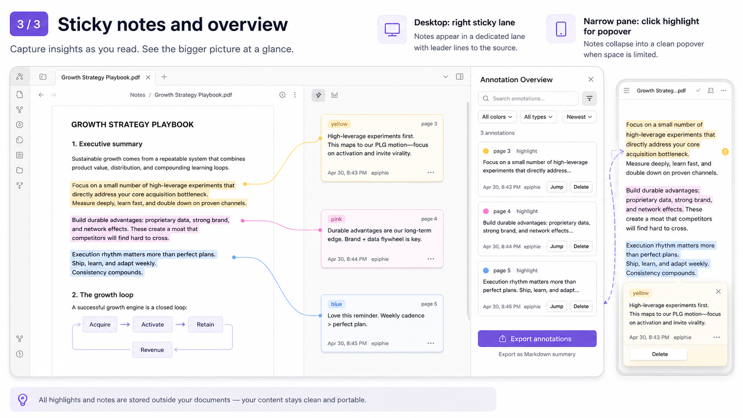Click the Activate node in growth loop

coord(152,325)
